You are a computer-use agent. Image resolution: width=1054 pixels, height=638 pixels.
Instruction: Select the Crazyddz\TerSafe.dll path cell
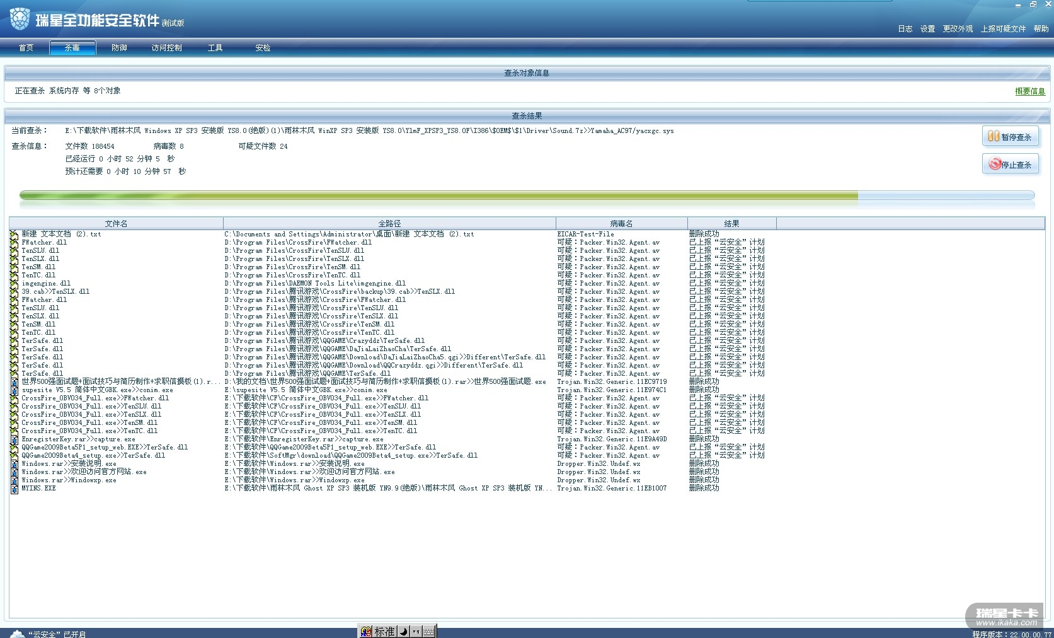(x=324, y=340)
